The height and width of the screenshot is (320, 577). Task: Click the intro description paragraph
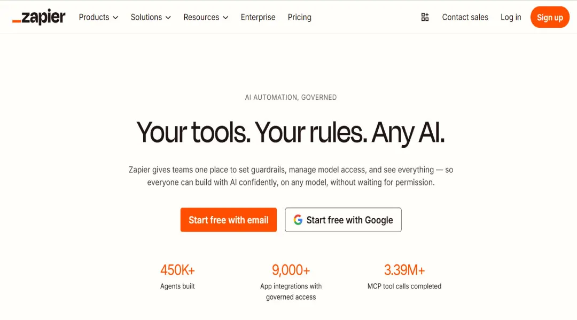coord(291,175)
